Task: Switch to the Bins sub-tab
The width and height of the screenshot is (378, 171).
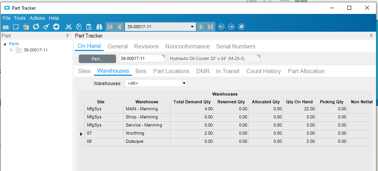Action: 141,71
